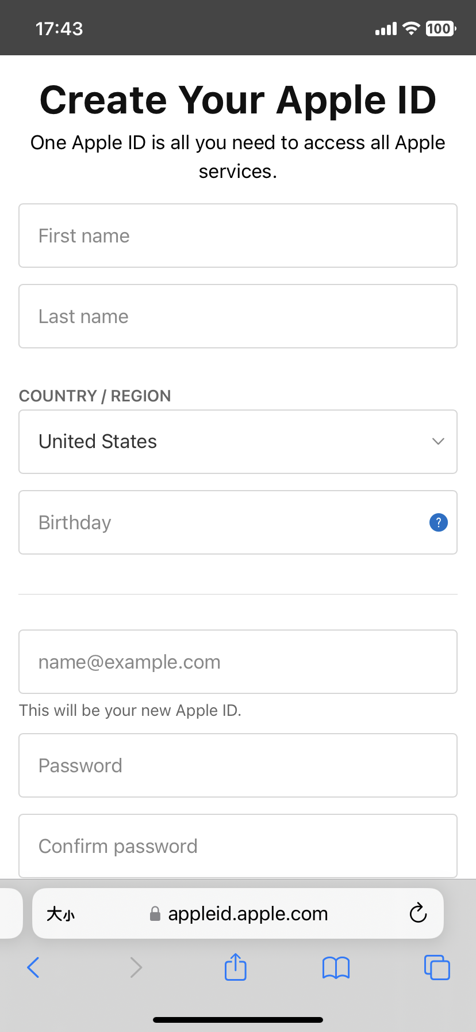Tap the name@example.com email field
This screenshot has height=1032, width=476.
[x=238, y=662]
